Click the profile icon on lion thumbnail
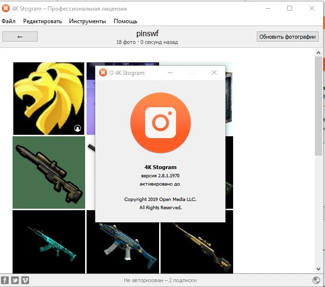The image size is (325, 287). coord(77,129)
